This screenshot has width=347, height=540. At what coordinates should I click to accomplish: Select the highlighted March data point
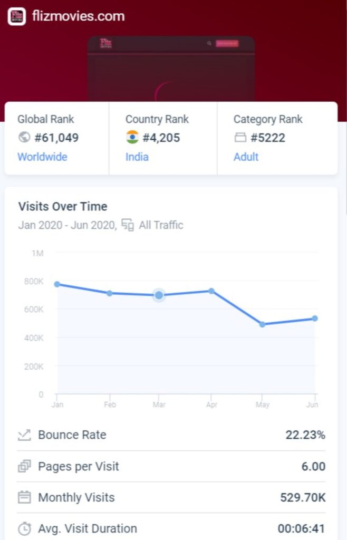click(x=159, y=295)
